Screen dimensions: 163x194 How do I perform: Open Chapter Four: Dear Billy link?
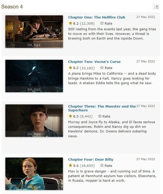coord(91,159)
